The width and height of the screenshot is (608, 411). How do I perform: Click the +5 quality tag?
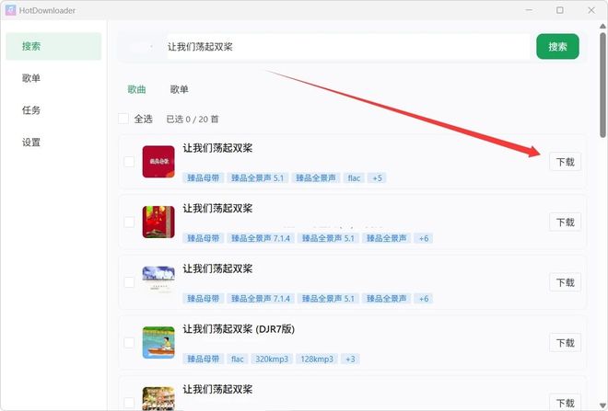(377, 178)
